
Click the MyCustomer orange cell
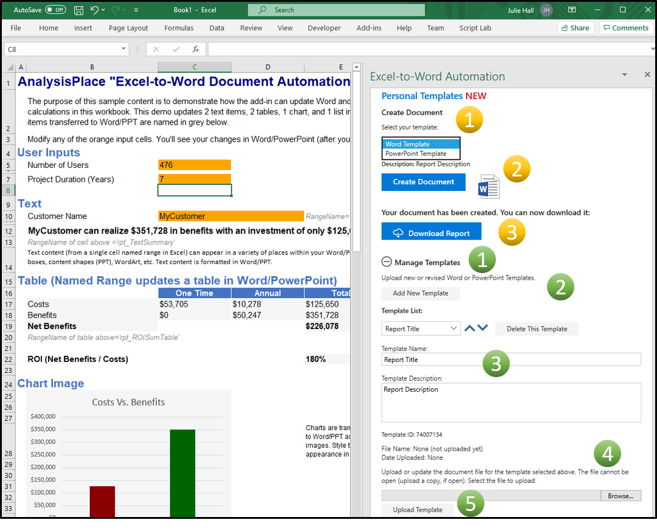tap(231, 216)
